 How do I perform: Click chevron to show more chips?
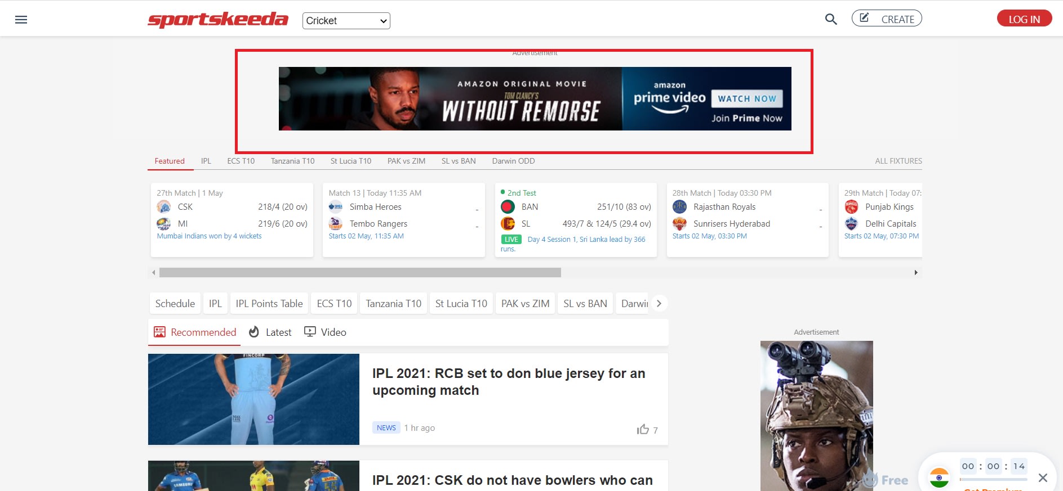(x=659, y=304)
